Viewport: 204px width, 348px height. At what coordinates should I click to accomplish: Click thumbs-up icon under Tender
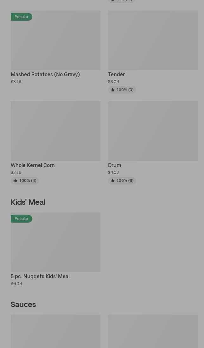(x=112, y=90)
